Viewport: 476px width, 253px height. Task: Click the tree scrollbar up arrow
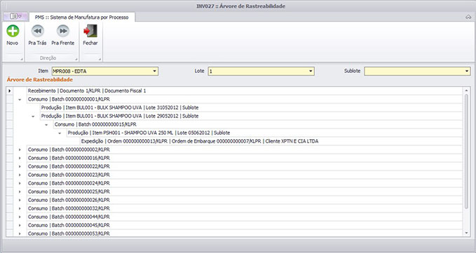coord(467,90)
